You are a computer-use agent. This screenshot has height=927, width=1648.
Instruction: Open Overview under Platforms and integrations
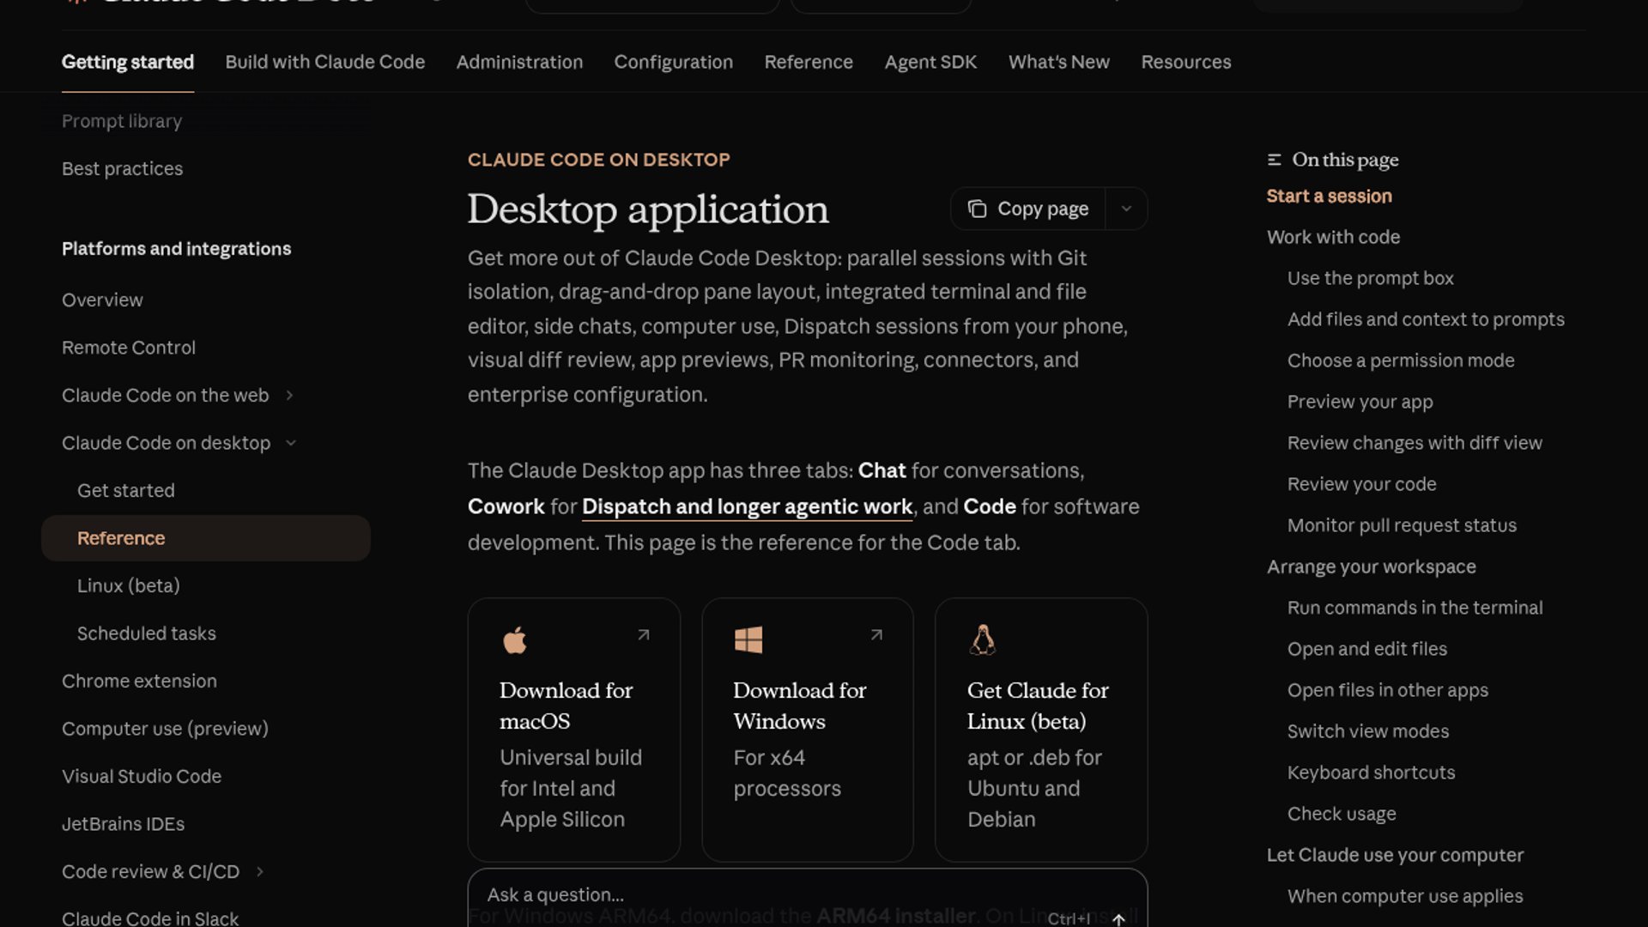point(102,300)
